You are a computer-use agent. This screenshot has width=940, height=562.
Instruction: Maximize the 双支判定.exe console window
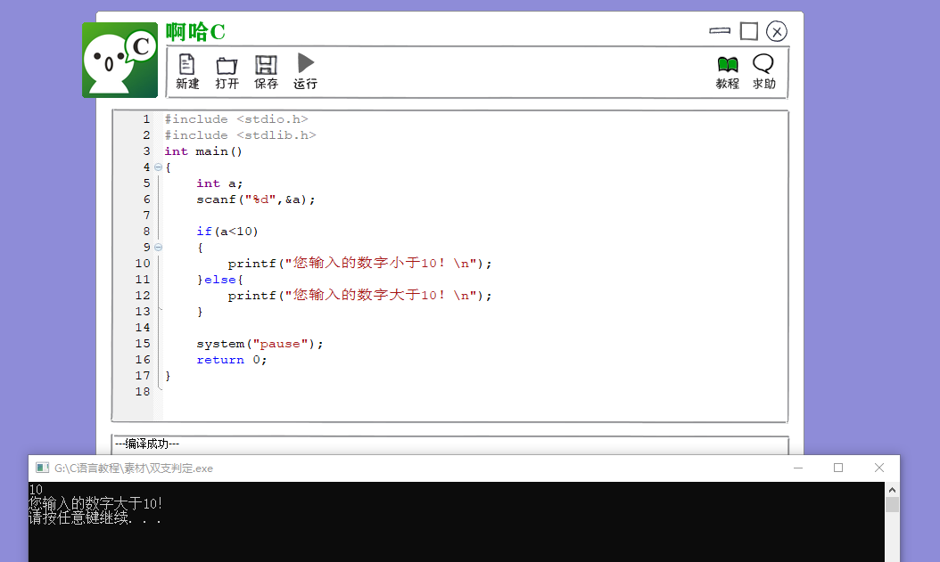pos(838,468)
